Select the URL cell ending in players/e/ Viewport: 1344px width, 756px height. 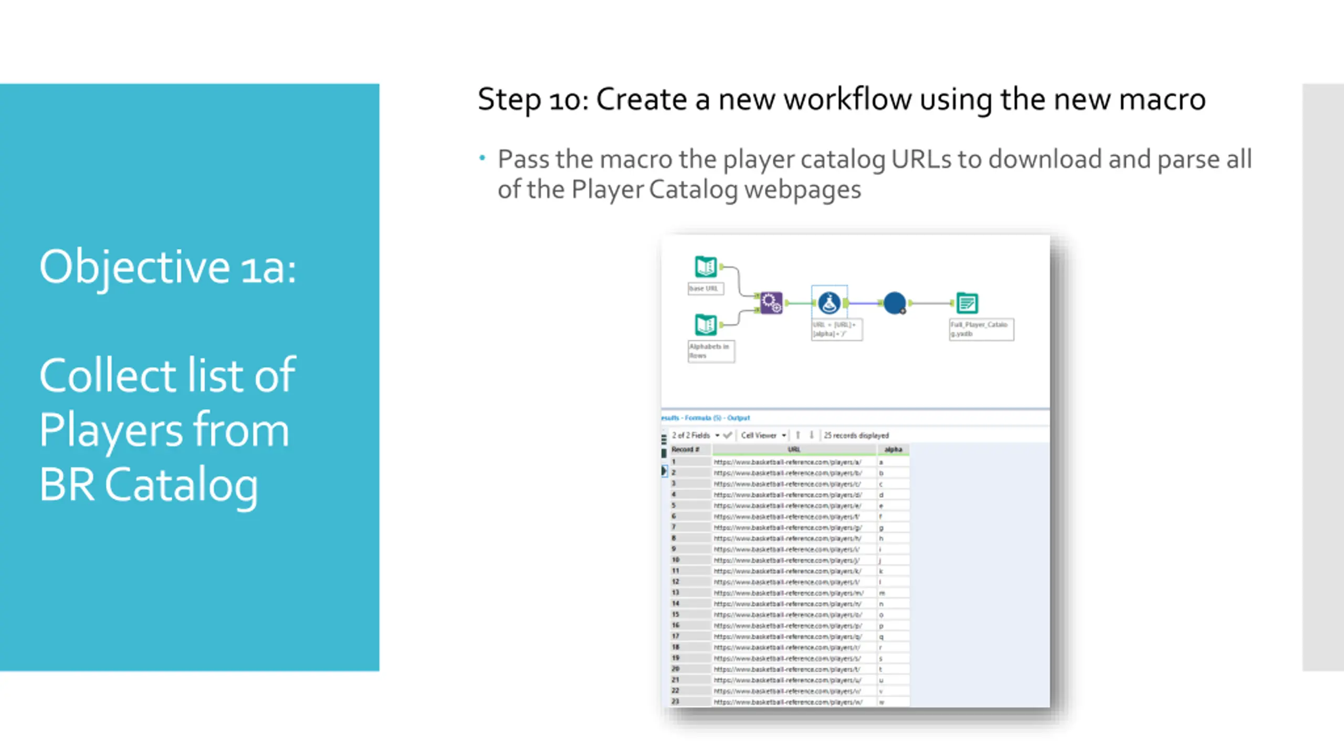pos(794,506)
